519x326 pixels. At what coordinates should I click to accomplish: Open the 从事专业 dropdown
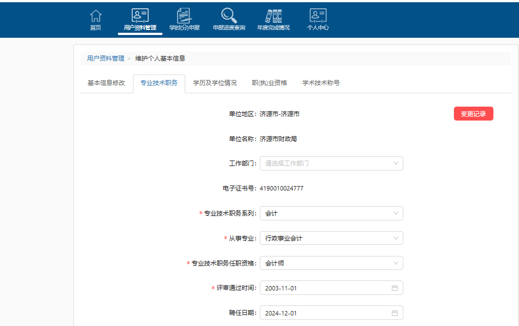331,238
